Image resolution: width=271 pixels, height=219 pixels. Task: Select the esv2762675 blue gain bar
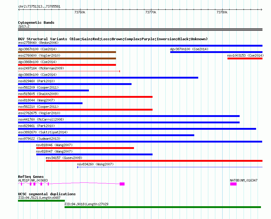129,116
